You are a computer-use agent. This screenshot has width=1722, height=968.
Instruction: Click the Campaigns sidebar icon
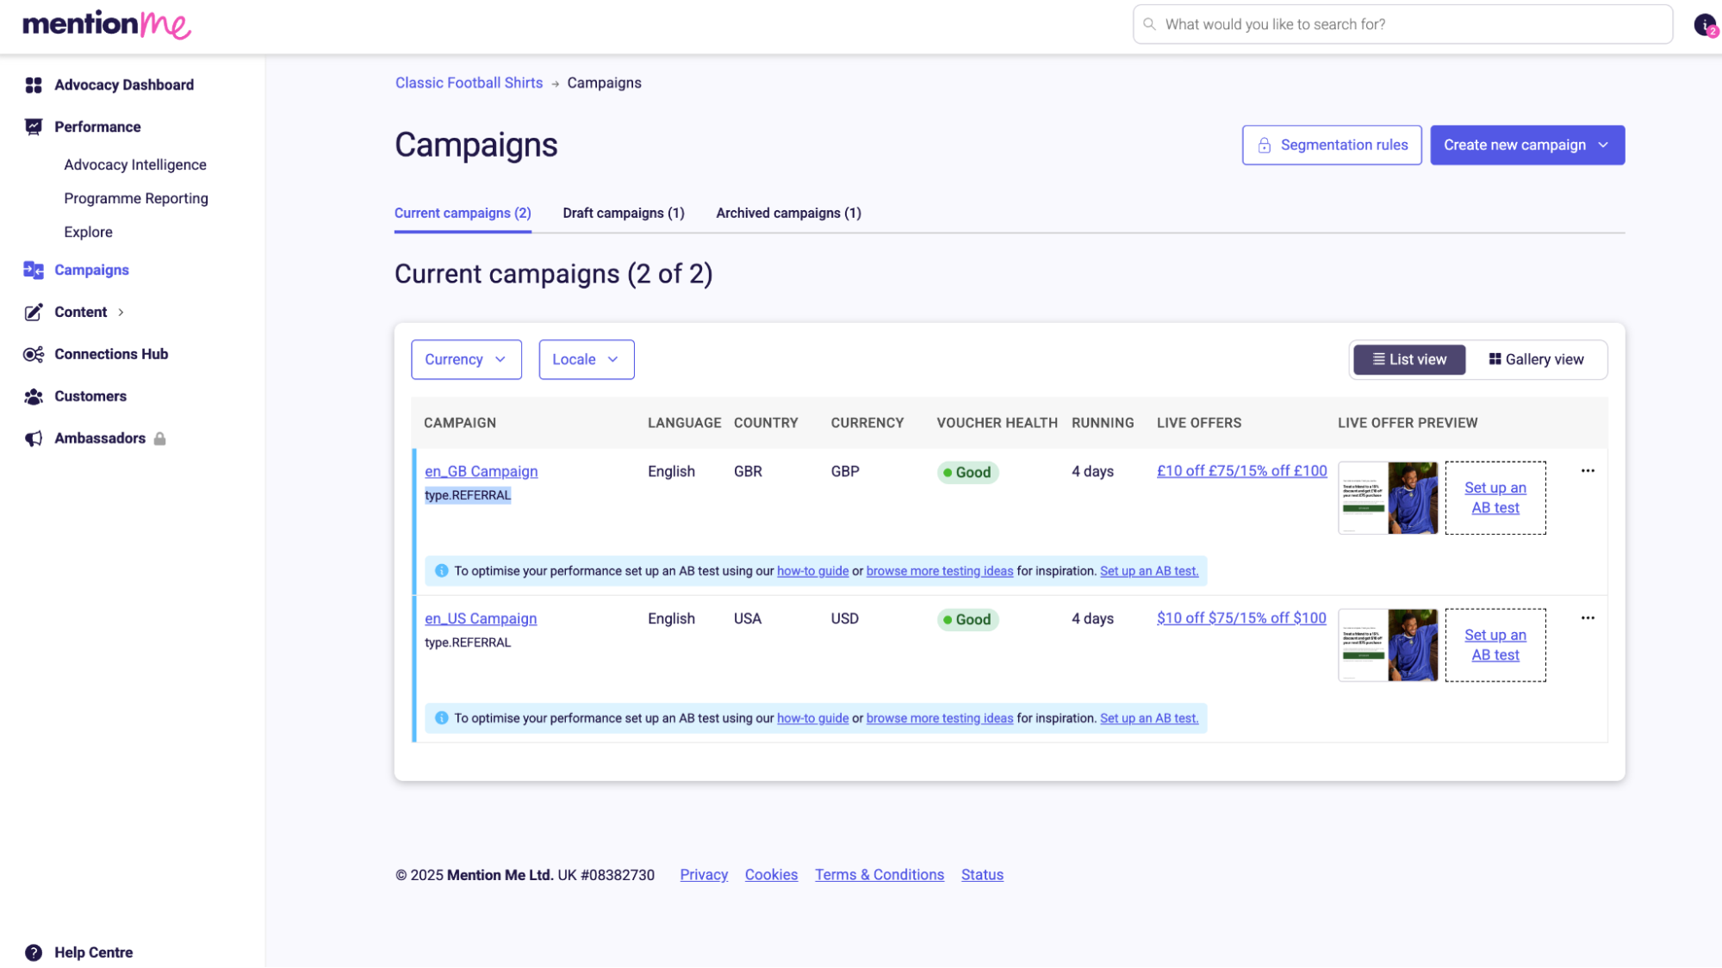[34, 270]
